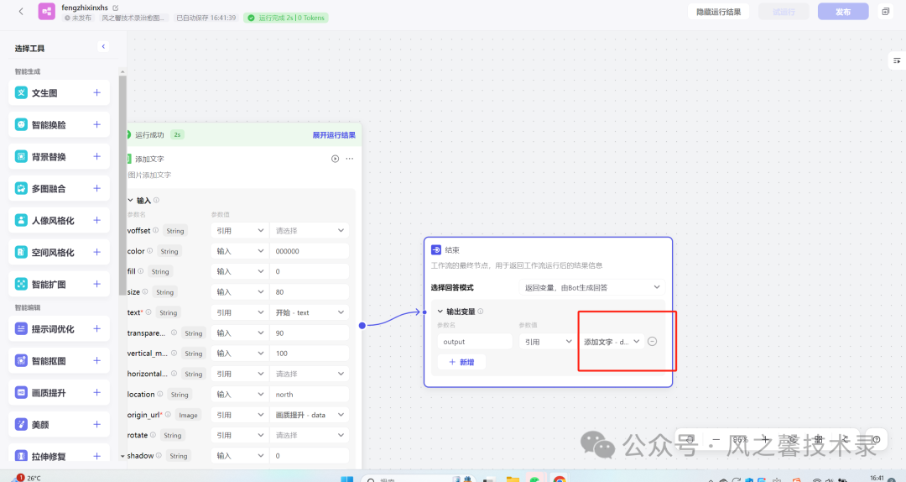Image resolution: width=906 pixels, height=482 pixels.
Task: Collapse the 选择工具 sidebar panel
Action: pyautogui.click(x=103, y=46)
